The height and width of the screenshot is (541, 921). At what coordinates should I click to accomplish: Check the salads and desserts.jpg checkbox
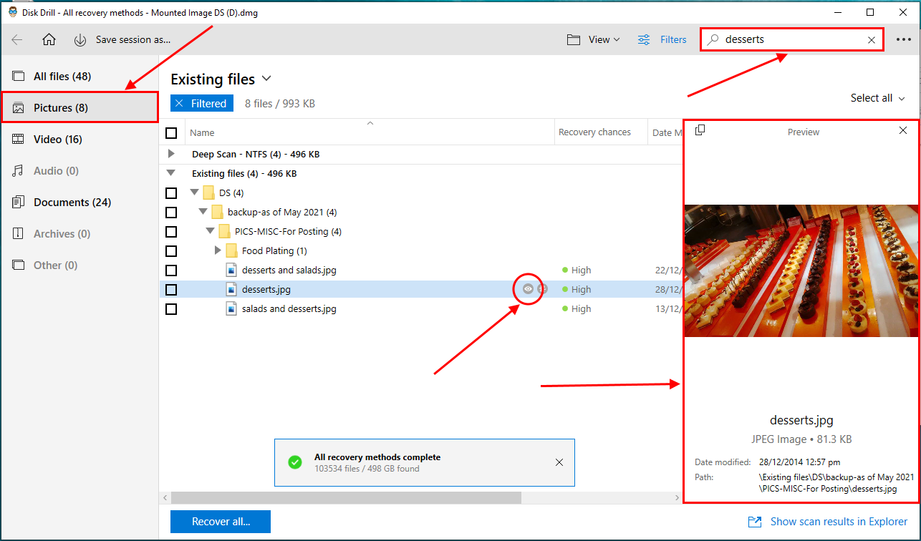(171, 309)
